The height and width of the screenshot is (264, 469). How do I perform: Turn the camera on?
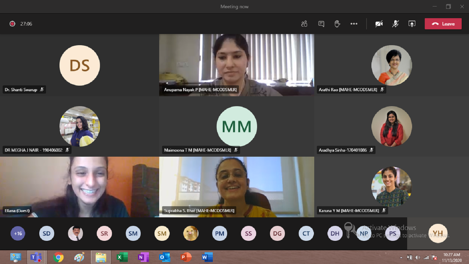point(379,24)
